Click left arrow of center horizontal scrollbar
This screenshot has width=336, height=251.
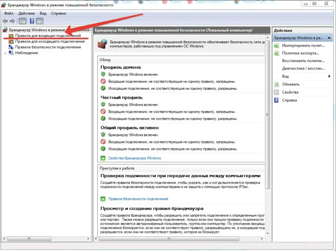click(x=96, y=239)
